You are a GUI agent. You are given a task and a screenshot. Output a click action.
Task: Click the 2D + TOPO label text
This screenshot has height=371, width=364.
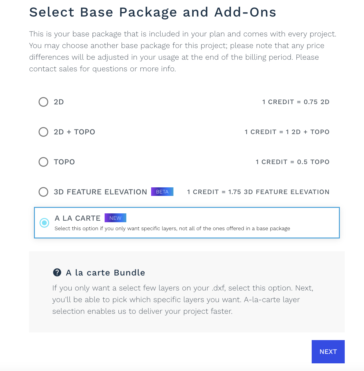coord(74,132)
